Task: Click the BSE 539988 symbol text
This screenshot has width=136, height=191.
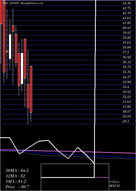Action: pos(10,3)
